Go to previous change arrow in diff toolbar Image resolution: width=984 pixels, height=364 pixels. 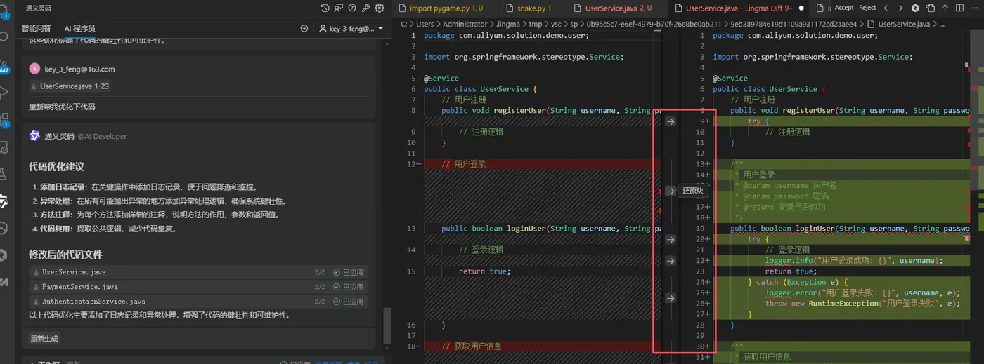tap(886, 8)
